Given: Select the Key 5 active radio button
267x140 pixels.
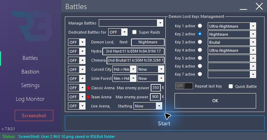Looking at the screenshot, I should (200, 58).
